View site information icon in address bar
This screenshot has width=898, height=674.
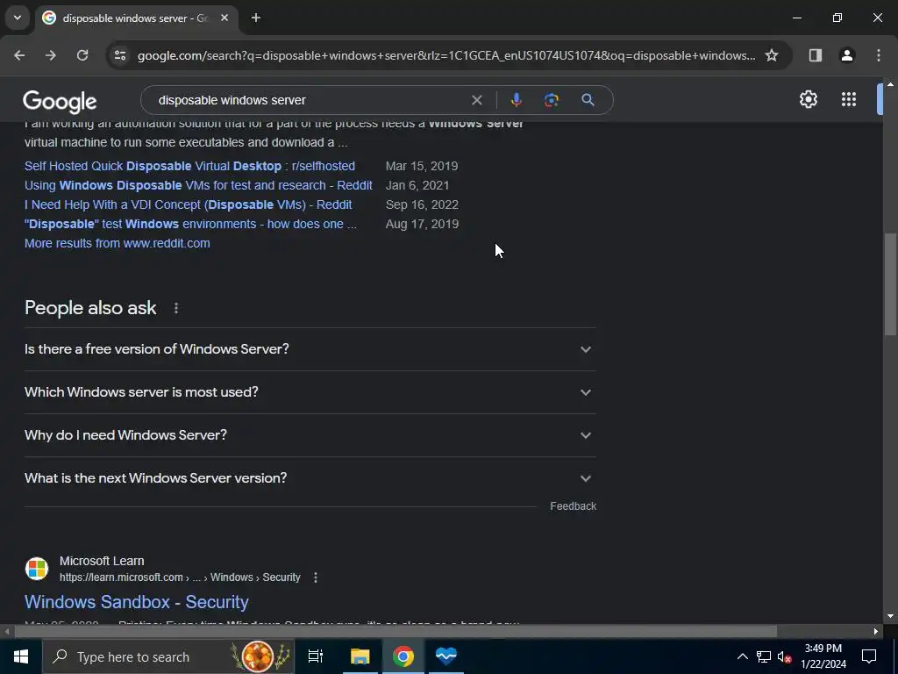point(119,55)
